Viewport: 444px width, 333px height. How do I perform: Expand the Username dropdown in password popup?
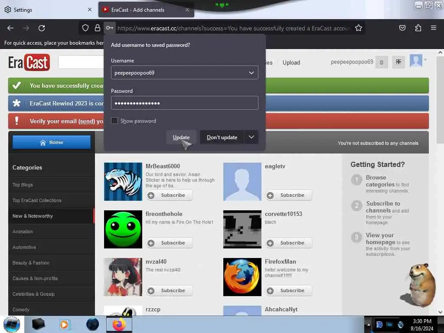[x=251, y=73]
